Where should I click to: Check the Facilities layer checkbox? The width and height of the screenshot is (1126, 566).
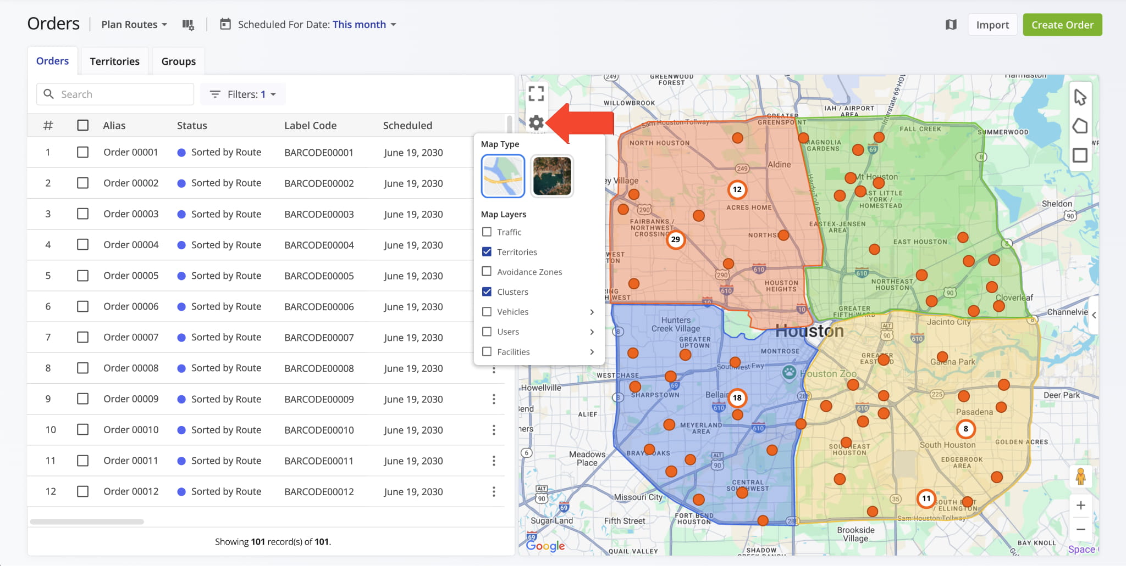coord(487,351)
